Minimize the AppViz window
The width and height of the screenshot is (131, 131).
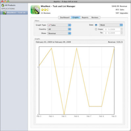coord(5,2)
